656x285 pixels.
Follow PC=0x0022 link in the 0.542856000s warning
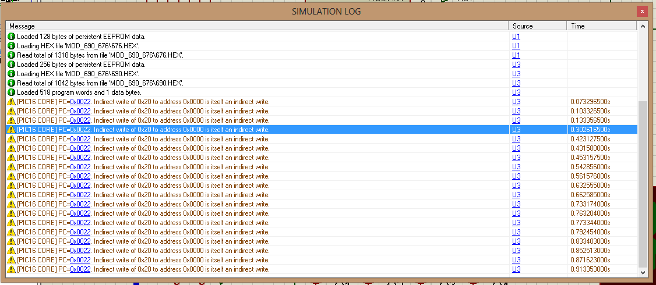pos(80,167)
